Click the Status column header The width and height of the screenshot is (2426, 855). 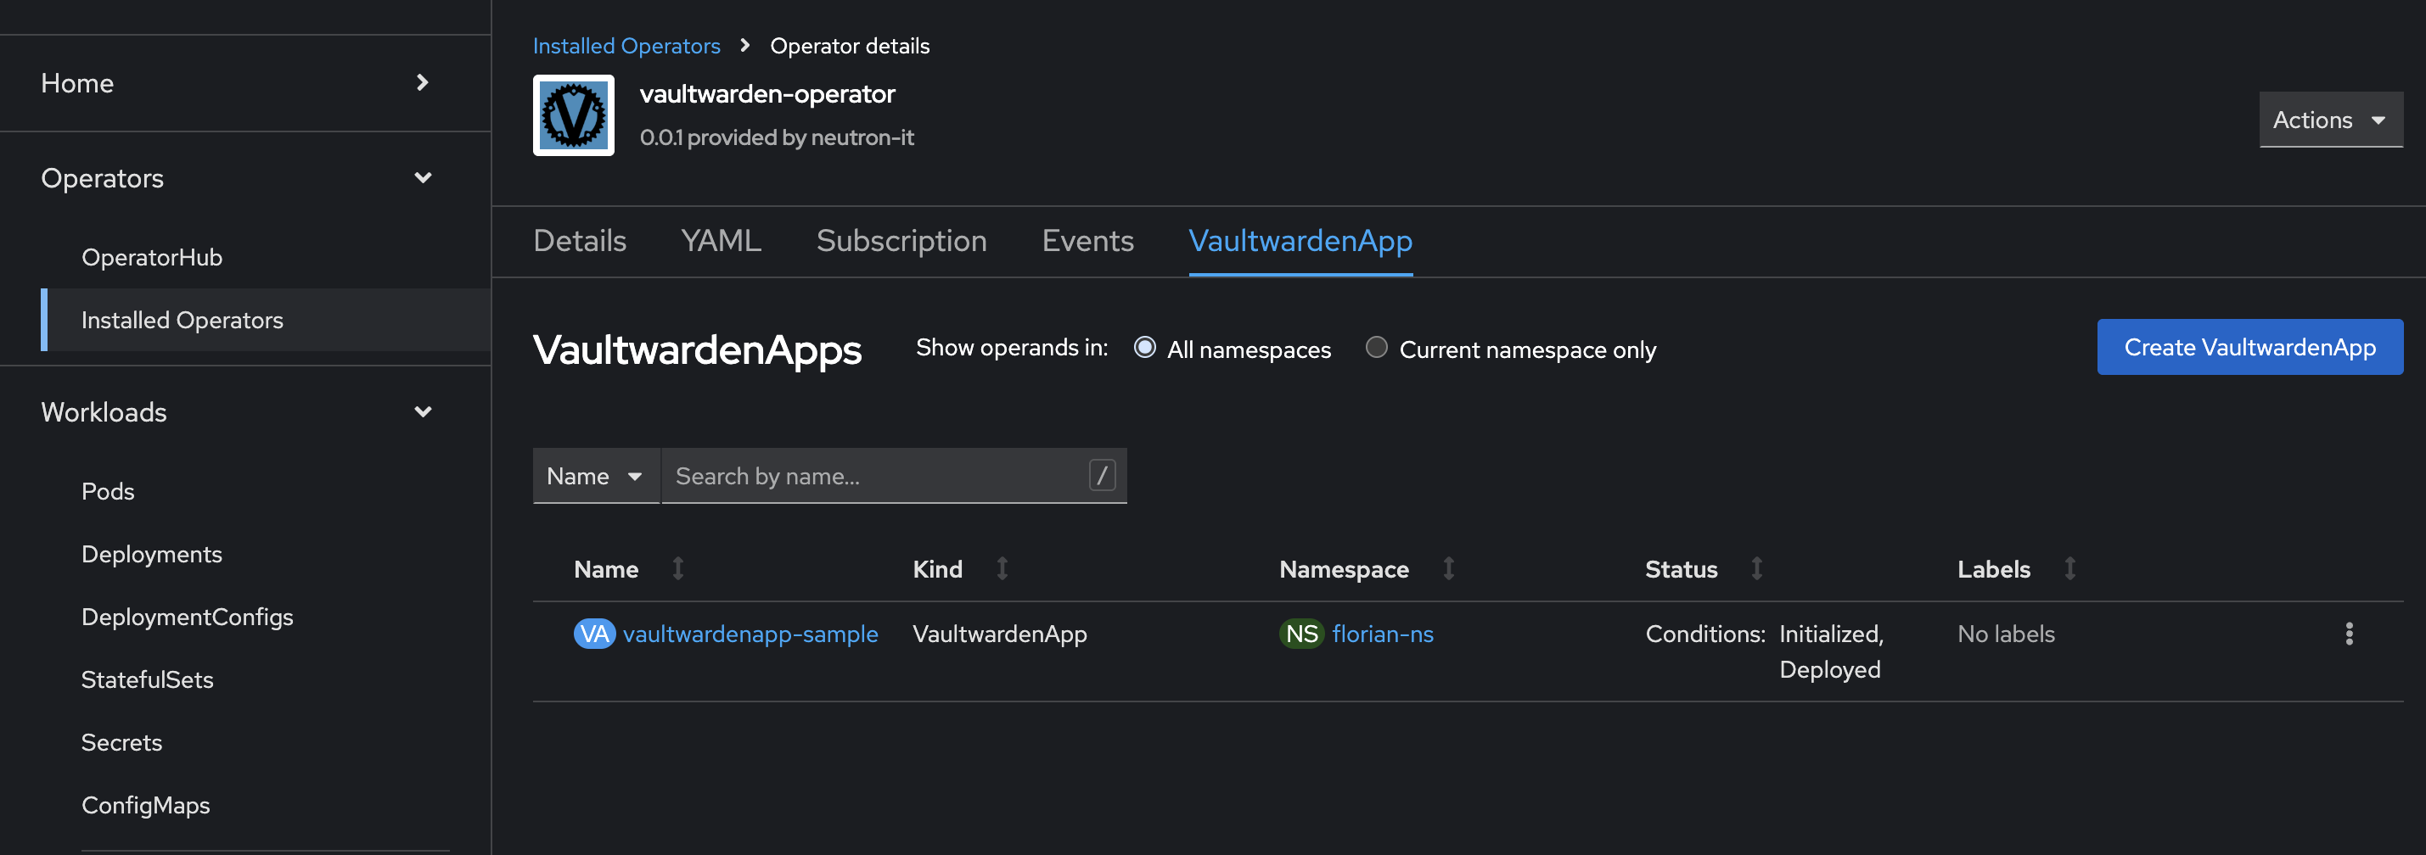point(1681,569)
